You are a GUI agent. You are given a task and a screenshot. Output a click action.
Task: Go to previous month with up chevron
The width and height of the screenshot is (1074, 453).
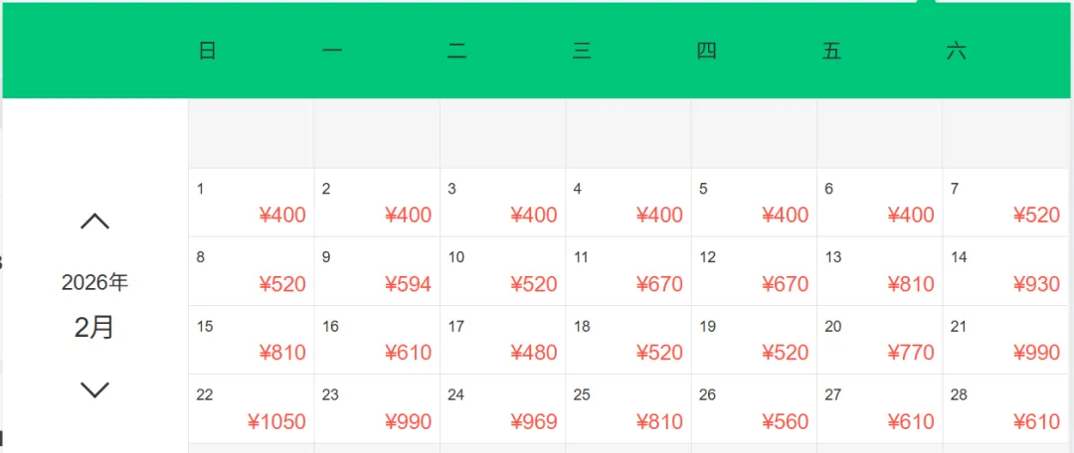tap(94, 222)
